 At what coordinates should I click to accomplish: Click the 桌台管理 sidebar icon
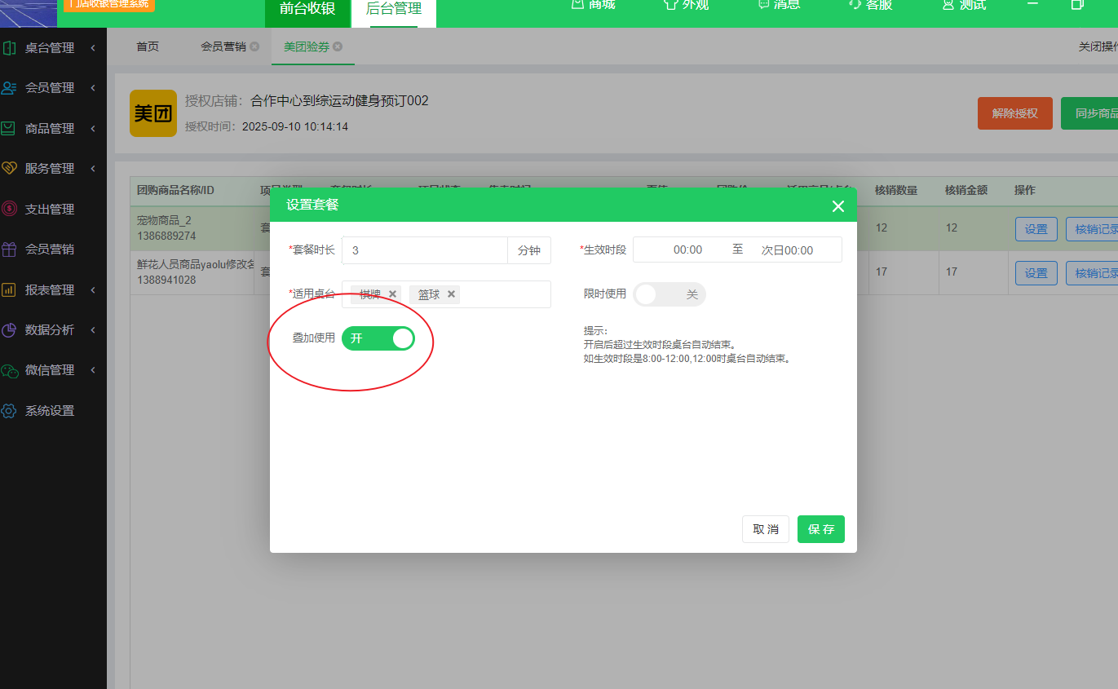click(10, 48)
